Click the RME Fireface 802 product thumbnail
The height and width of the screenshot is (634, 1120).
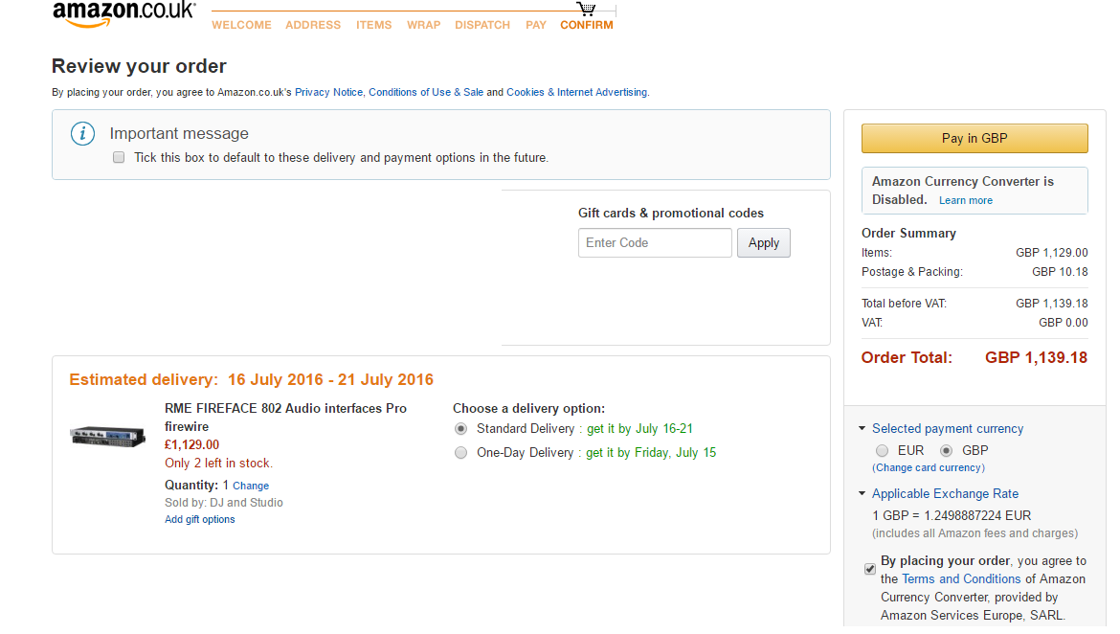[107, 436]
